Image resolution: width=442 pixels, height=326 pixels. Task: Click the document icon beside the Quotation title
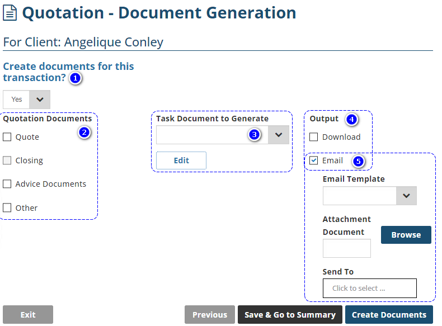click(x=10, y=13)
